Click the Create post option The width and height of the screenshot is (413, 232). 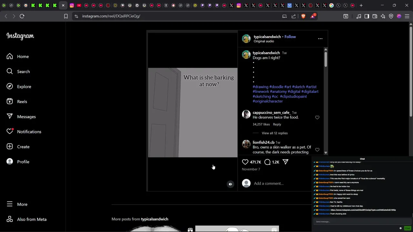[x=18, y=147]
